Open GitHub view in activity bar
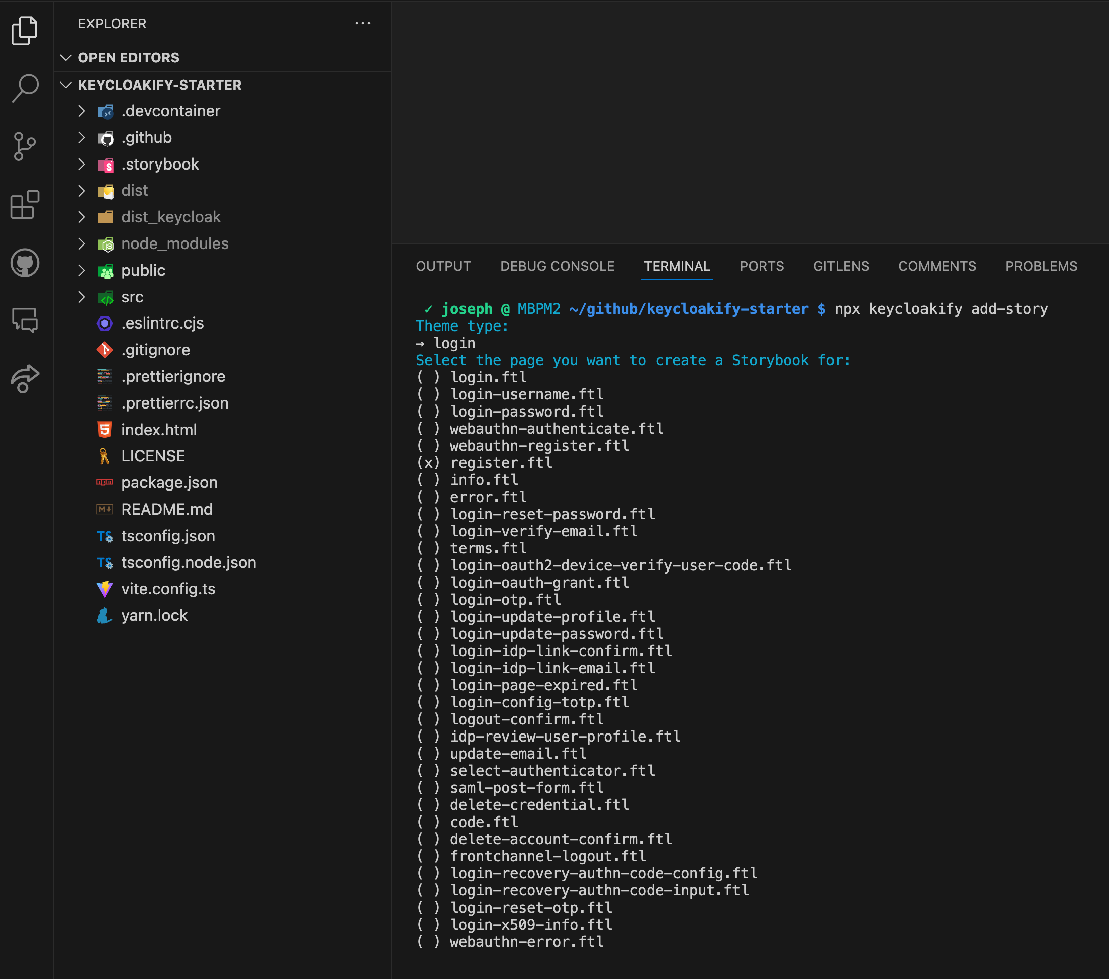Screen dimensions: 1109x979 point(25,263)
